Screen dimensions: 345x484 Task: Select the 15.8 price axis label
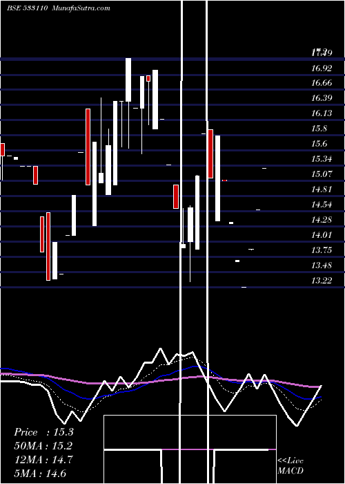coord(319,129)
